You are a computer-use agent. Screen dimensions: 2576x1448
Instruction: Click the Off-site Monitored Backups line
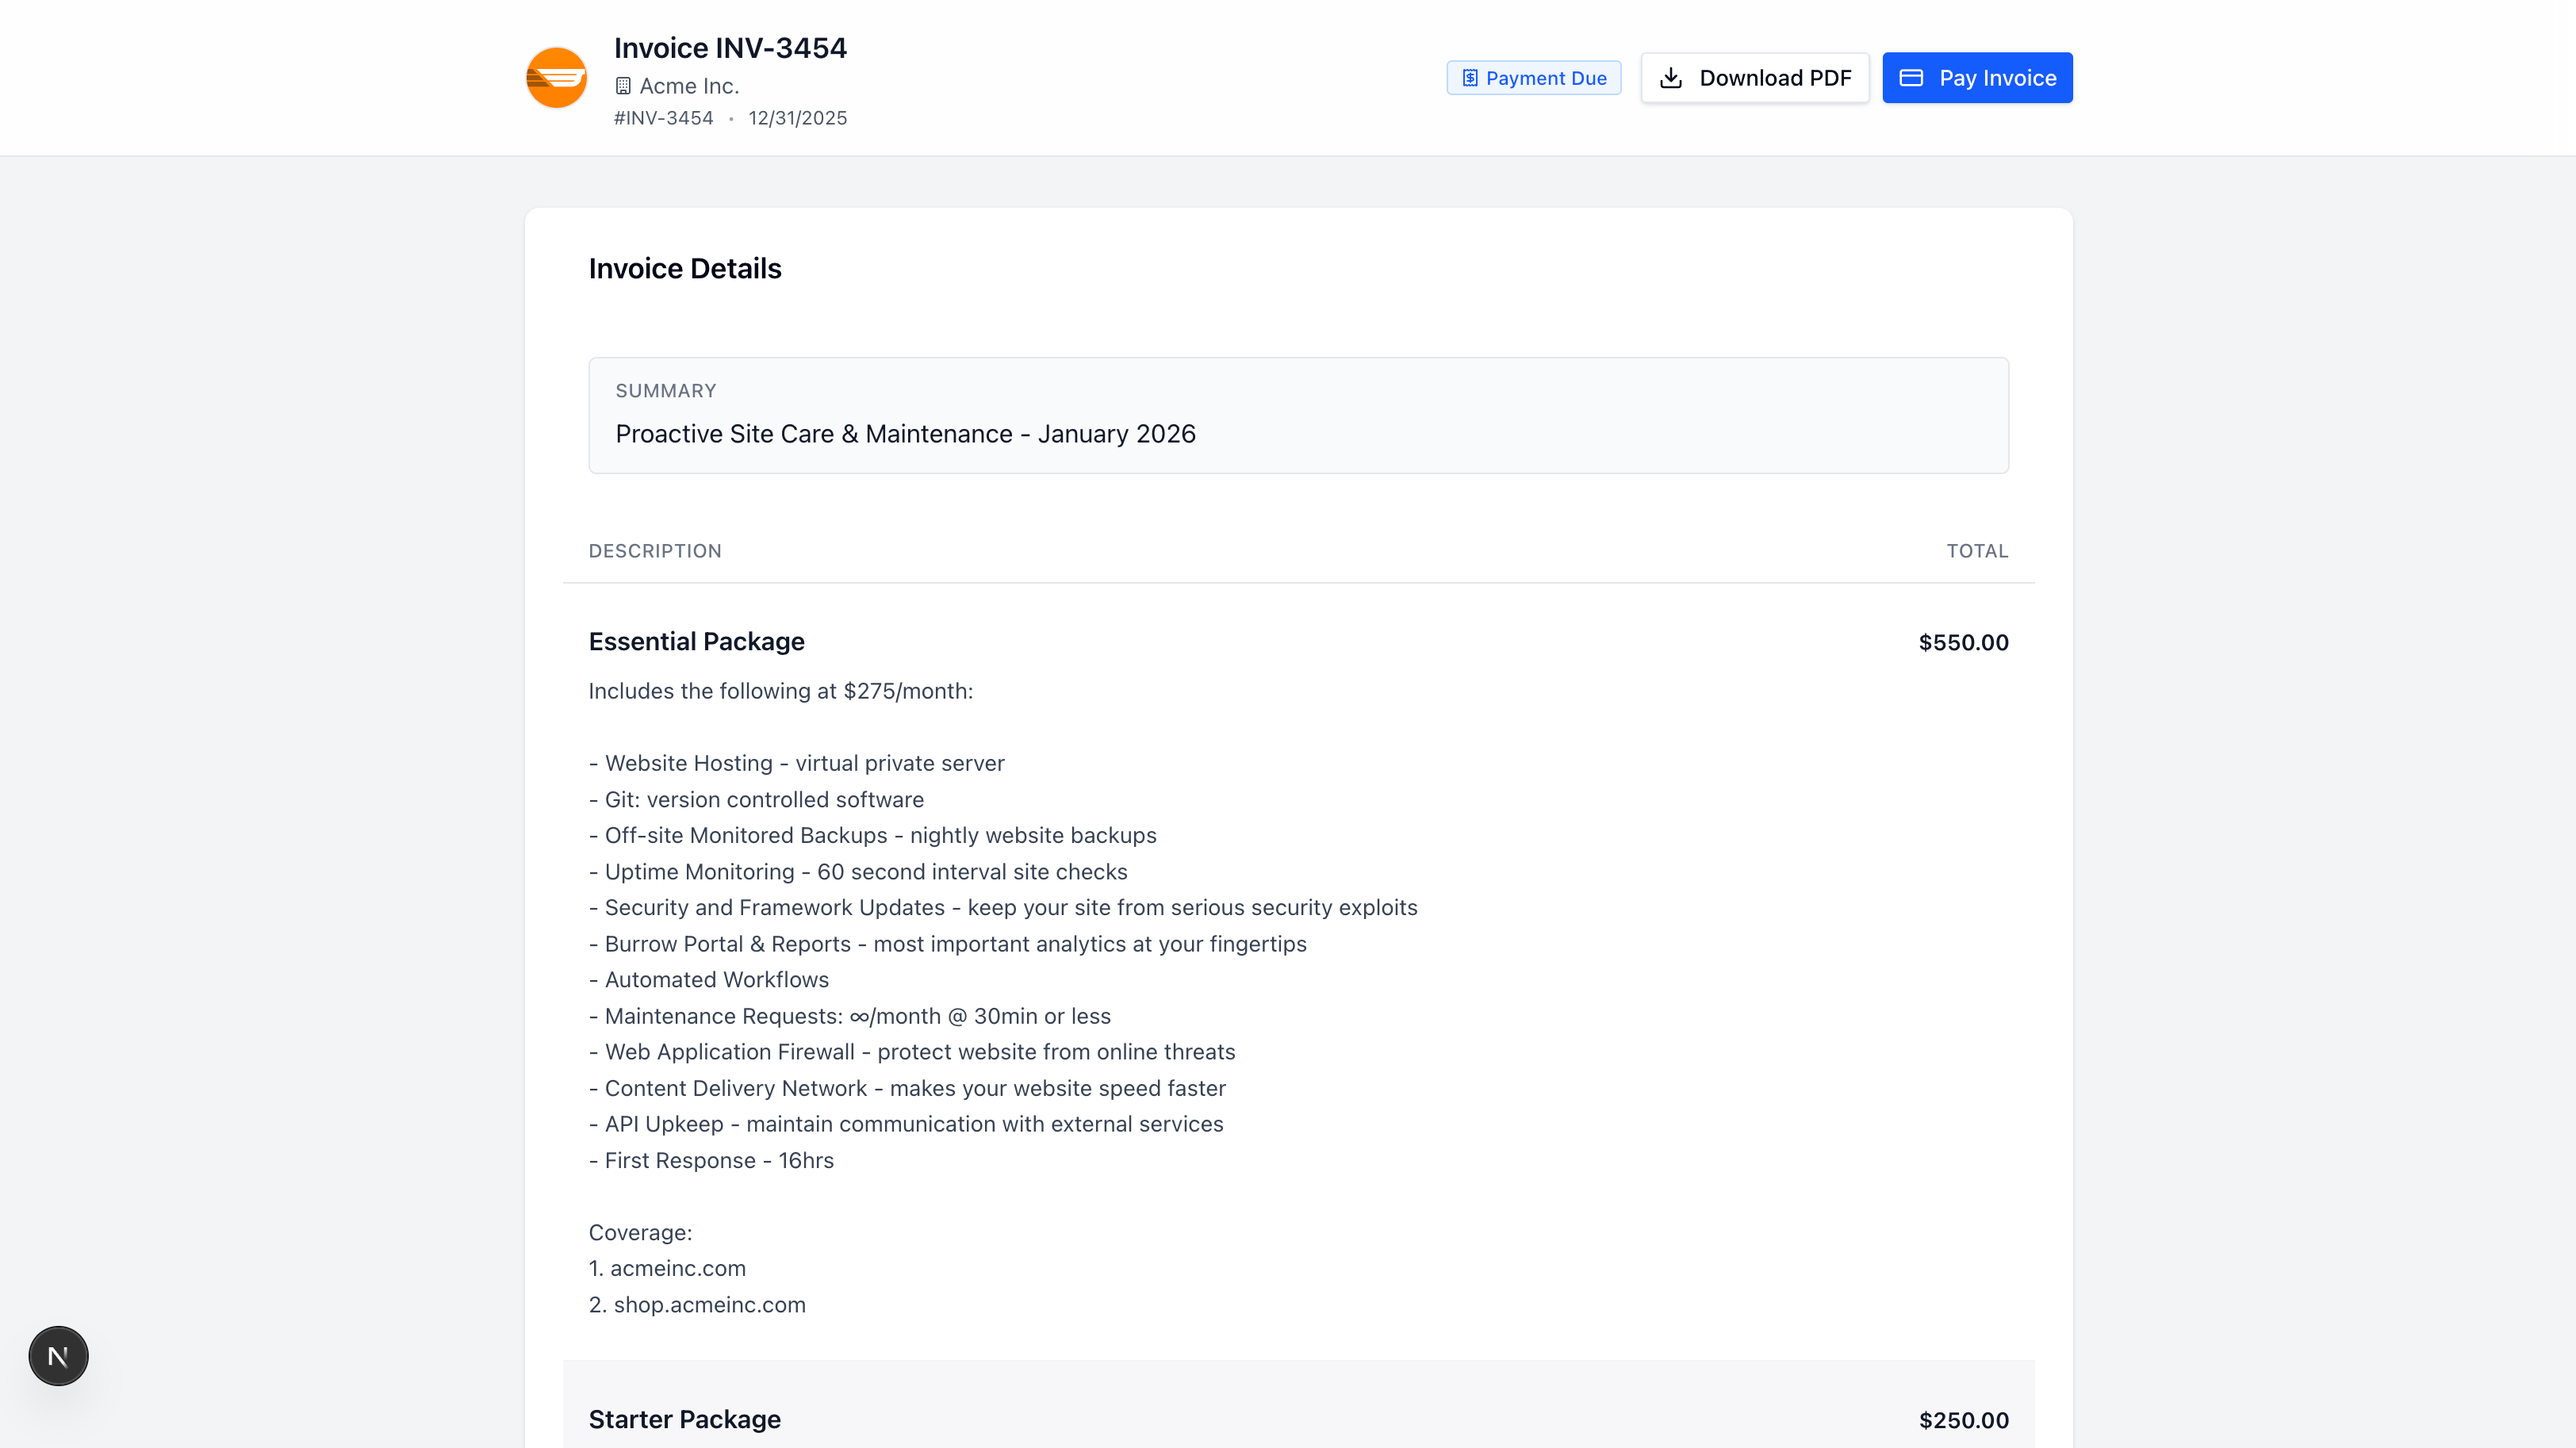pos(873,835)
